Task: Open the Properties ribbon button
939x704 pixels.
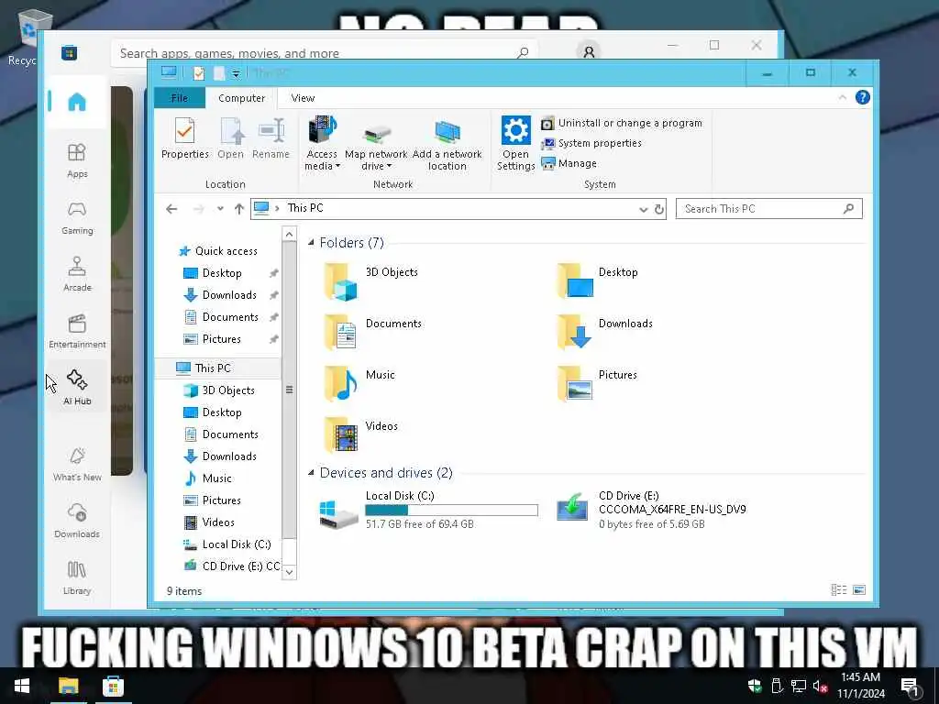Action: point(184,139)
